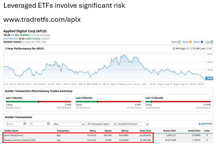Viewport: 216px width, 145px height.
Task: Open calendar picker in To field
Action: (x=48, y=124)
